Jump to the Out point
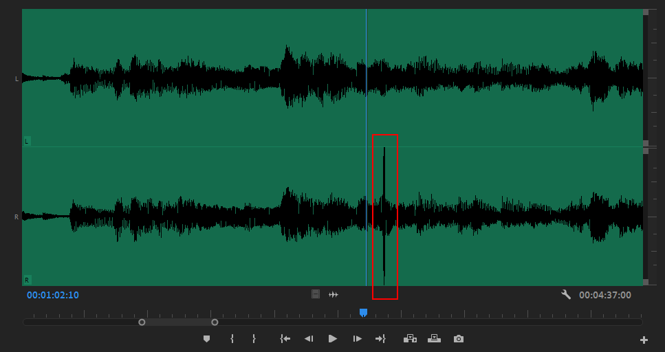Viewport: 665px width, 352px height. [380, 339]
